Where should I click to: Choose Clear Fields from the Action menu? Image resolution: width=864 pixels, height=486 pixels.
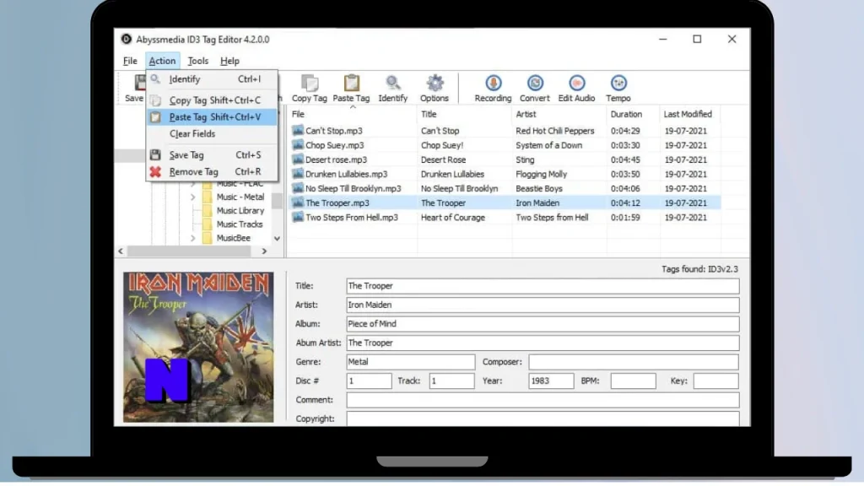[212, 134]
